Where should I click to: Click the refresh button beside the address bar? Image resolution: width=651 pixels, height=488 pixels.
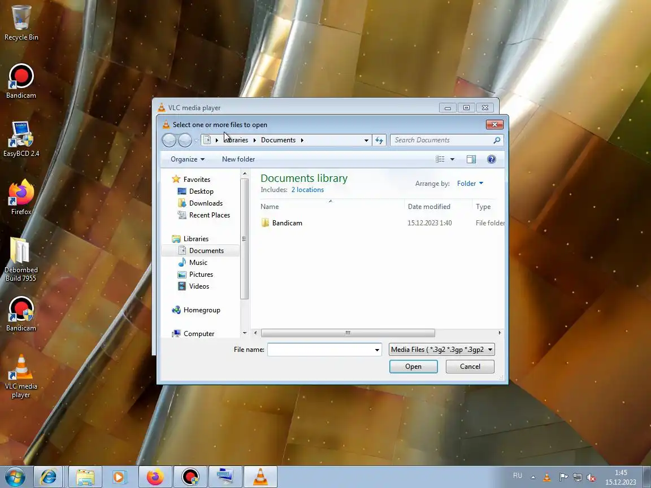(379, 140)
